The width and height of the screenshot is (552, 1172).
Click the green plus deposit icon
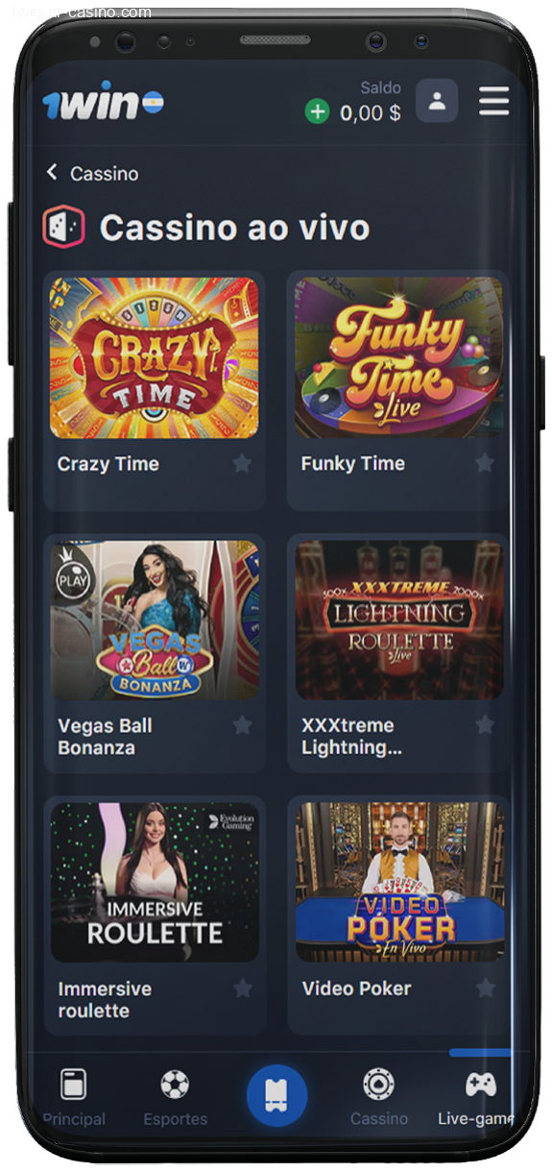317,111
